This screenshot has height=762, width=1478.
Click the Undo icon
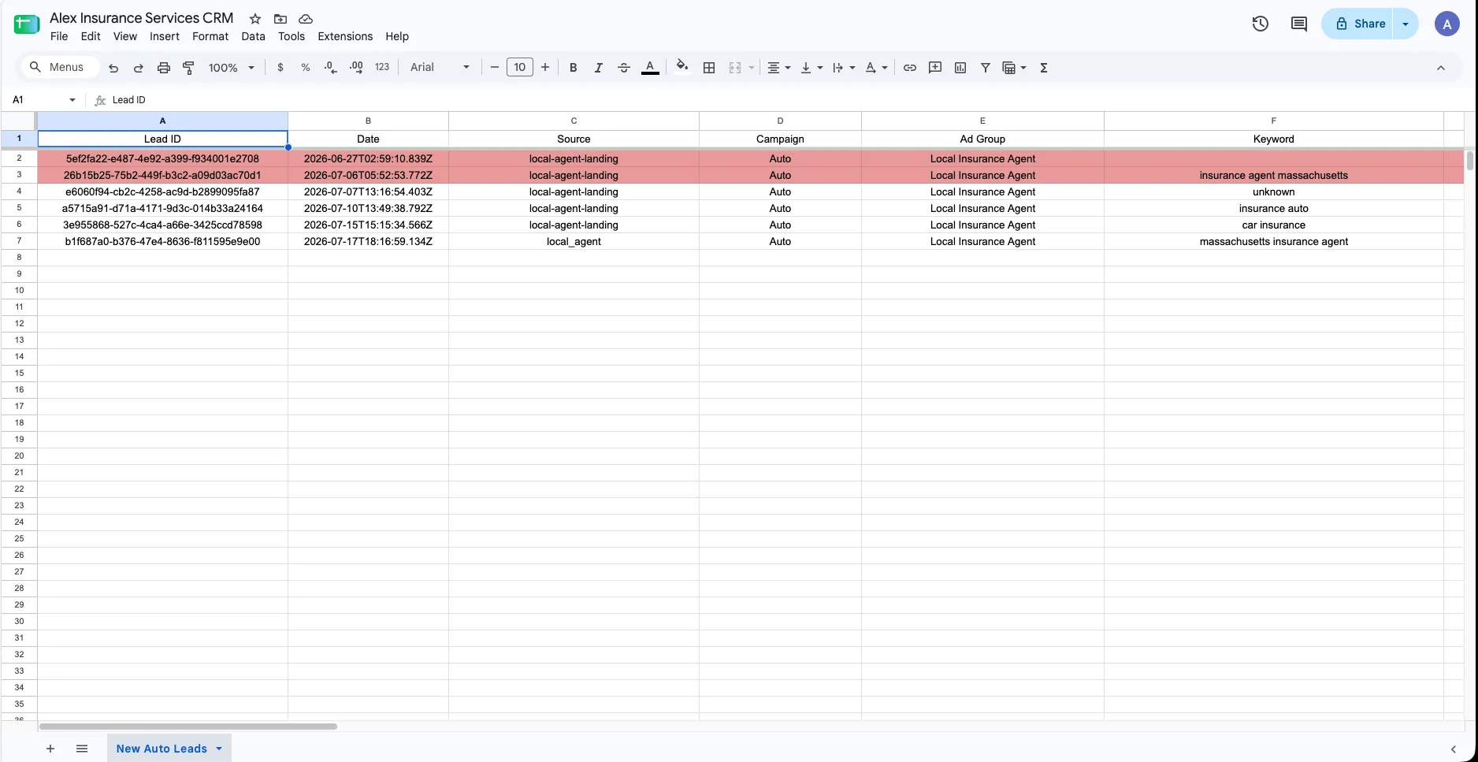pyautogui.click(x=113, y=68)
